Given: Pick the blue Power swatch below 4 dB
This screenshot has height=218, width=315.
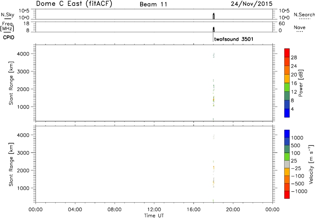Looking at the screenshot, I should 287,113.
